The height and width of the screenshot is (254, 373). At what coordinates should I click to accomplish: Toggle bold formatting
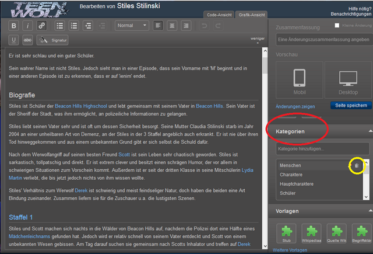click(14, 26)
